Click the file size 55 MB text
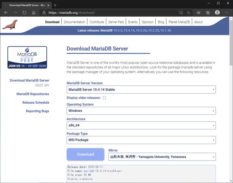Screen dimensions: 233x183 click(87, 175)
